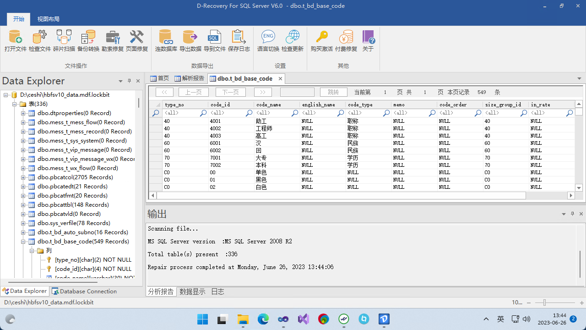
Task: Pin the Data Explorer panel
Action: point(129,81)
